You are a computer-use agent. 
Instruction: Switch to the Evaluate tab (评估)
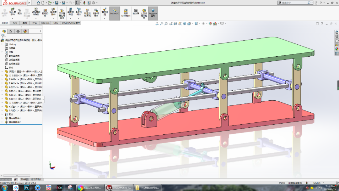click(34, 23)
